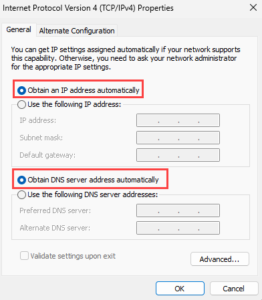Viewport: 262px width, 300px height.
Task: Click the Preferred DNS server input box
Action: click(x=178, y=210)
